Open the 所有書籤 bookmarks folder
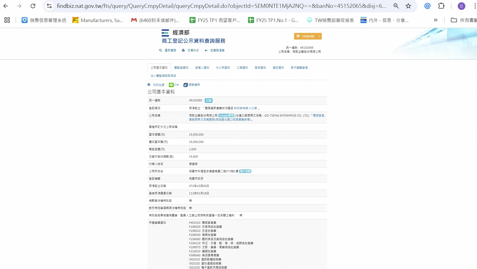Screen dimensions: 477x269 pos(464,20)
